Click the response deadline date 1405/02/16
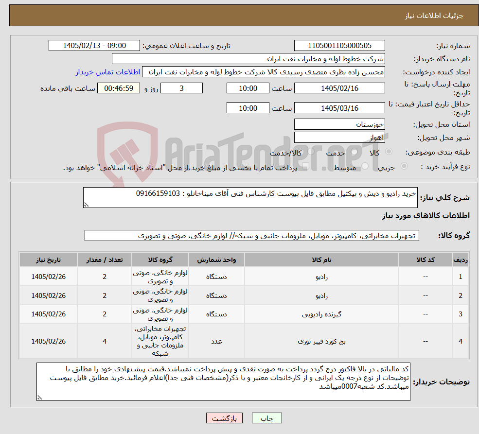This screenshot has height=434, width=479. (x=339, y=88)
